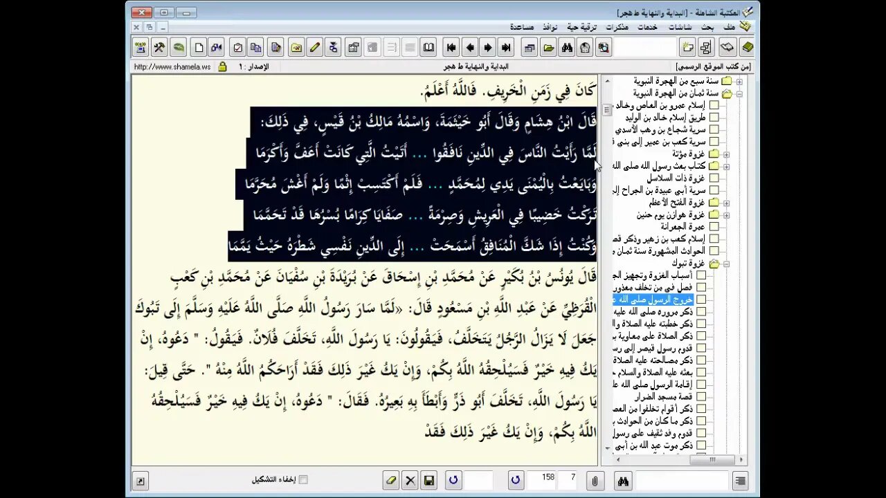Select tree item الحوادث المشهورة سنة ثمان
Screen dimensions: 886x498
(x=659, y=251)
